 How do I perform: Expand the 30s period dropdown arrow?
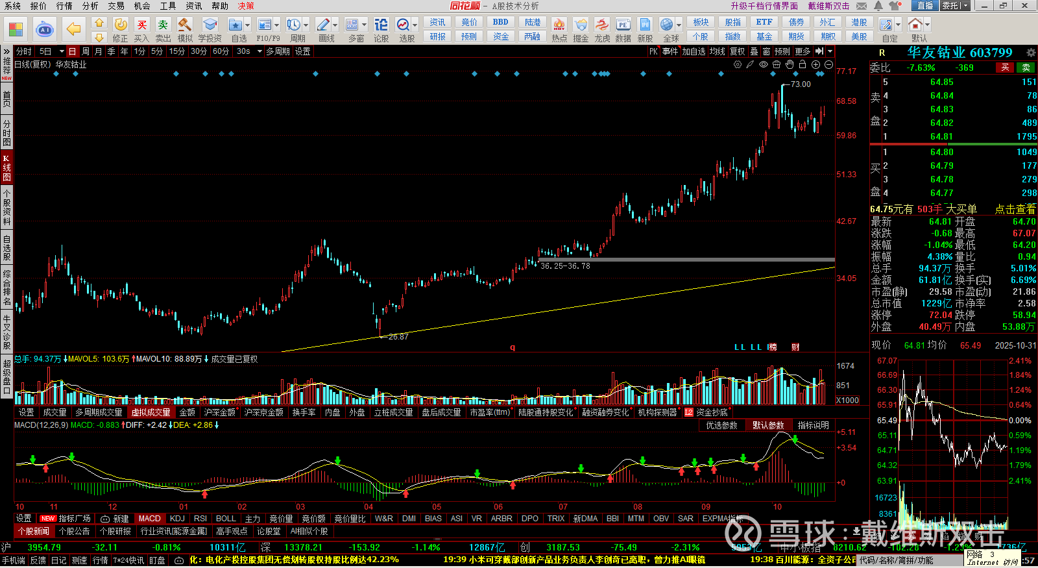259,51
